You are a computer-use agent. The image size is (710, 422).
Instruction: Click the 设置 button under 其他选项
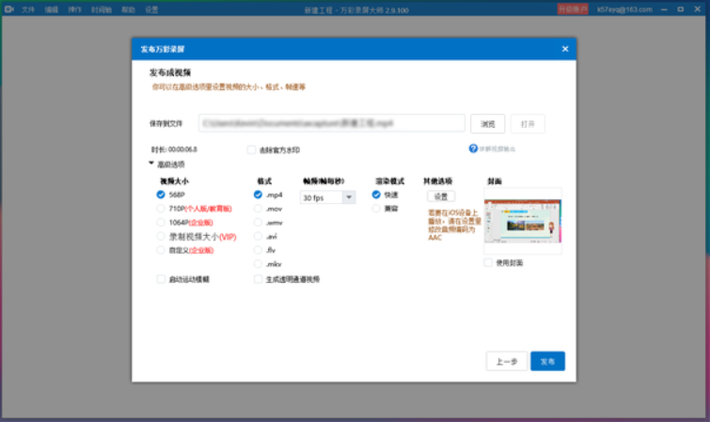tap(441, 196)
